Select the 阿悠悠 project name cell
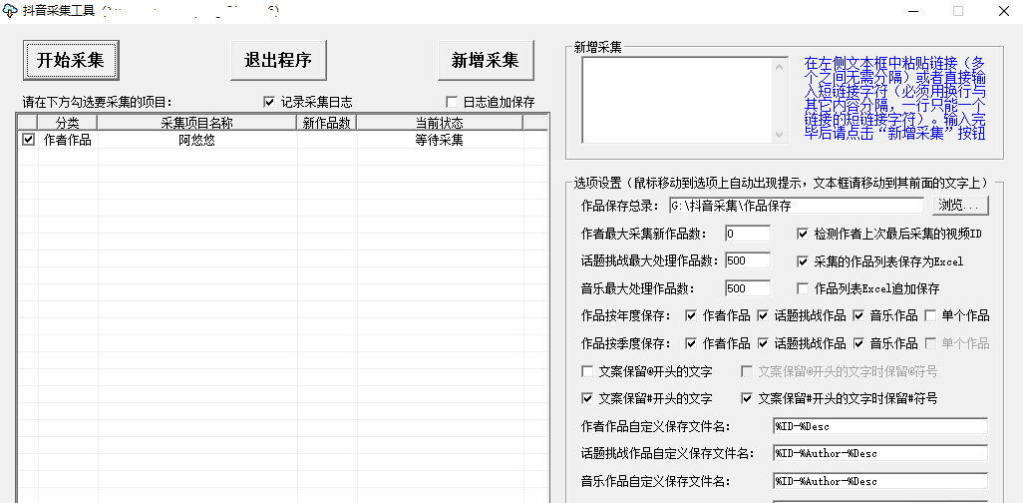 197,140
